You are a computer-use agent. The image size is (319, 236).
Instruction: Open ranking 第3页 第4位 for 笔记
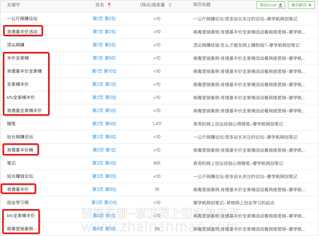(104, 163)
